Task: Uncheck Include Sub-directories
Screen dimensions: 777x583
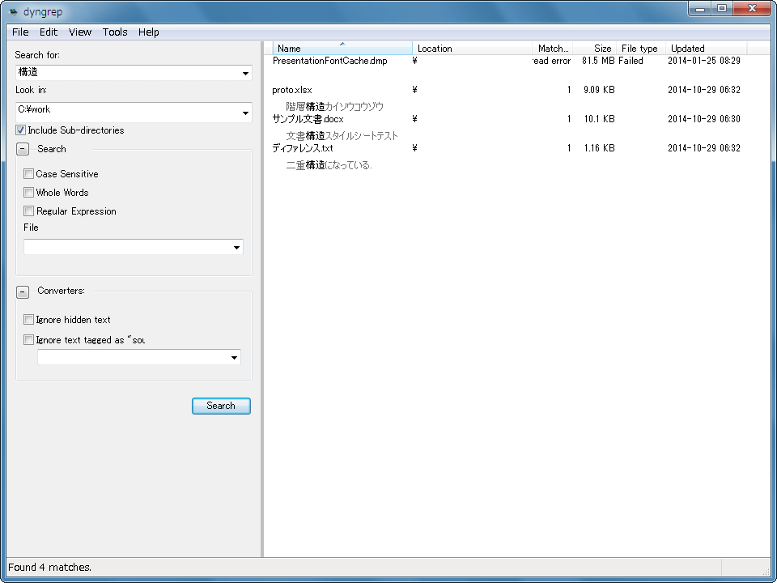Action: click(21, 130)
